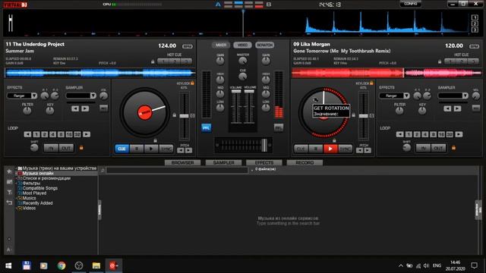Image resolution: width=486 pixels, height=273 pixels.
Task: Click the taskbar volume speaker icon
Action: tap(426, 265)
